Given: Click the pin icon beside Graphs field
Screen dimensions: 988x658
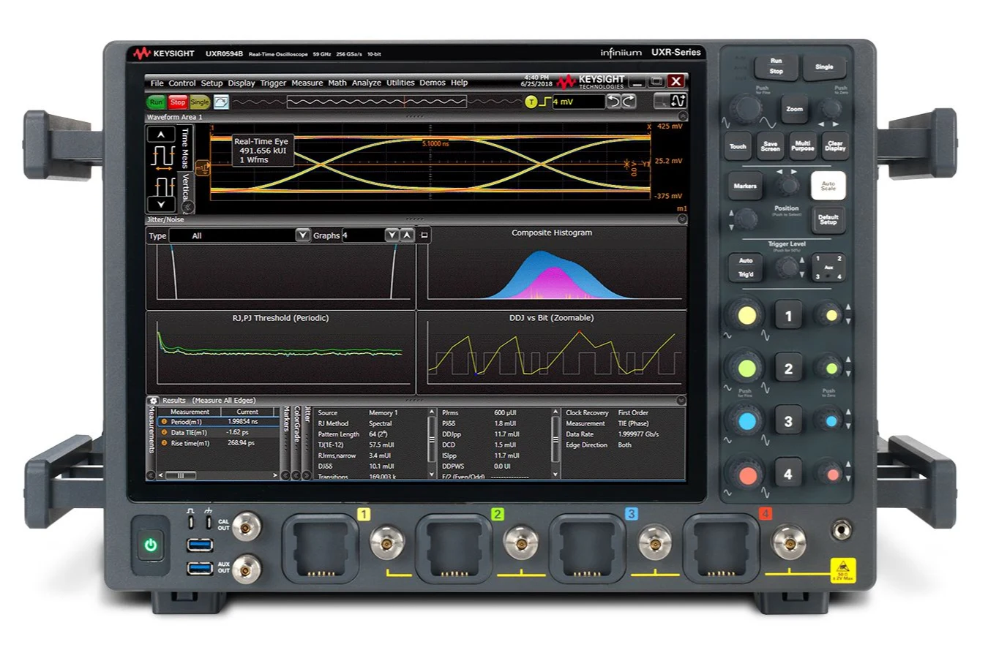Looking at the screenshot, I should (424, 235).
